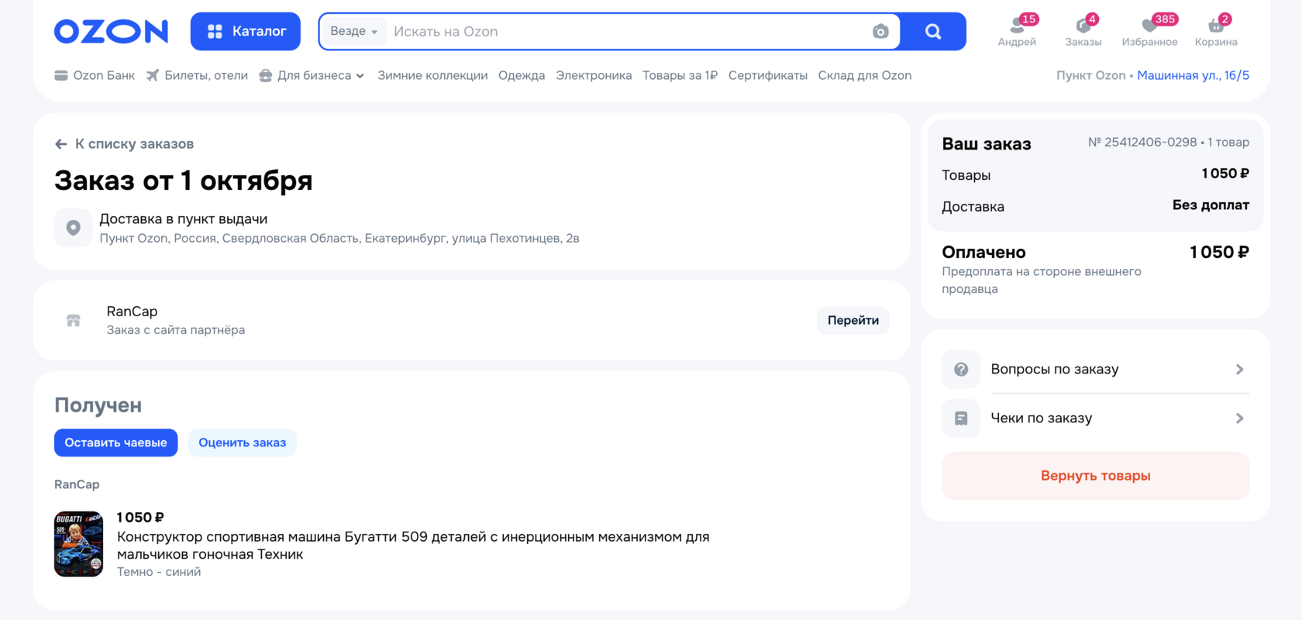Go back via К списку заказов link

pyautogui.click(x=124, y=144)
